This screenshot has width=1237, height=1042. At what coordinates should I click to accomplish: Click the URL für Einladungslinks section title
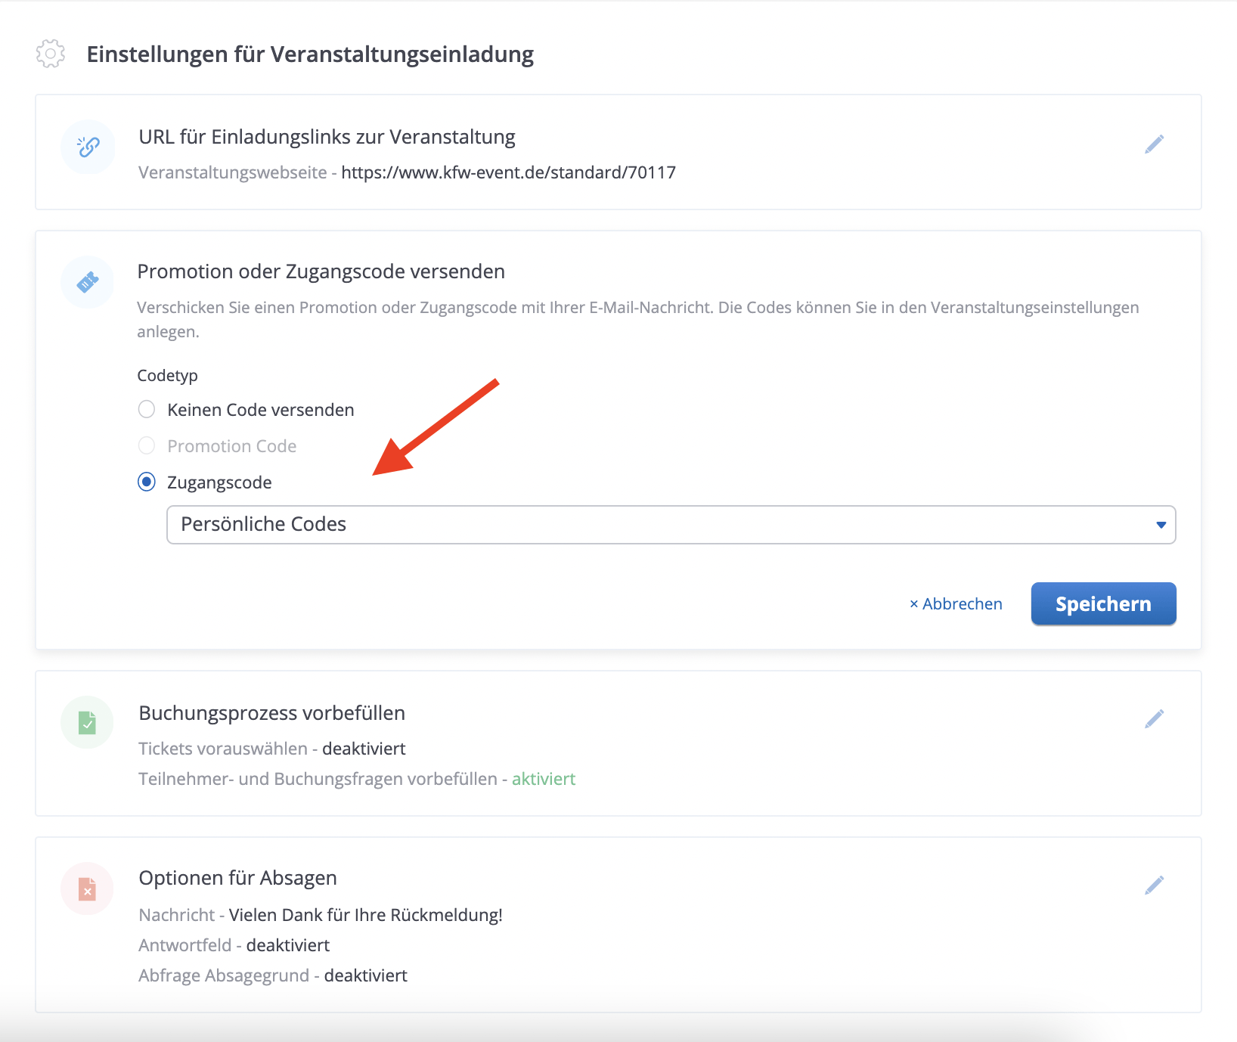click(327, 137)
